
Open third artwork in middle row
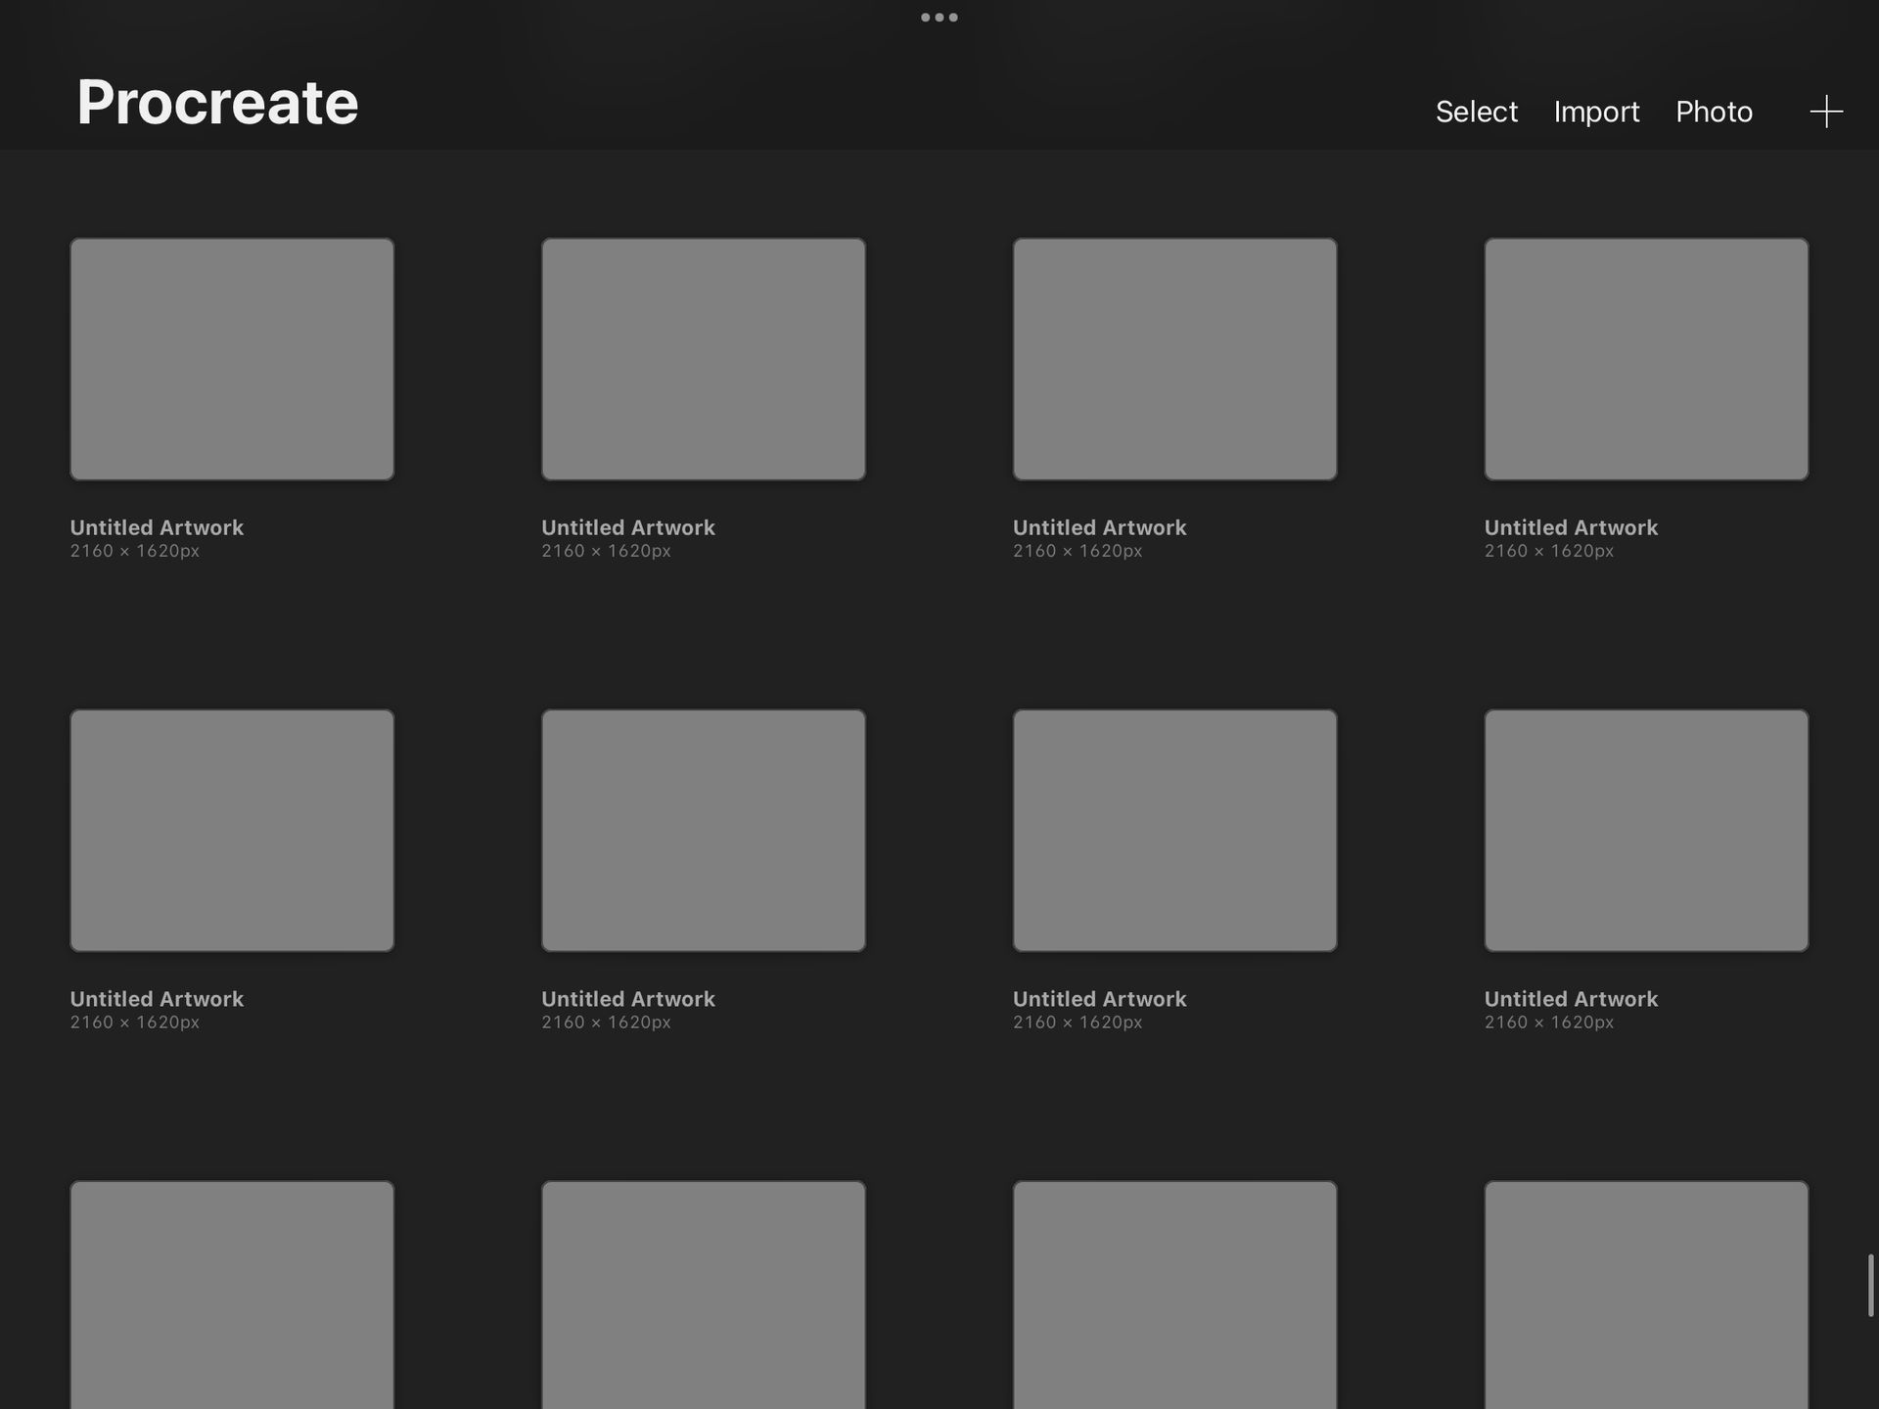tap(1174, 830)
